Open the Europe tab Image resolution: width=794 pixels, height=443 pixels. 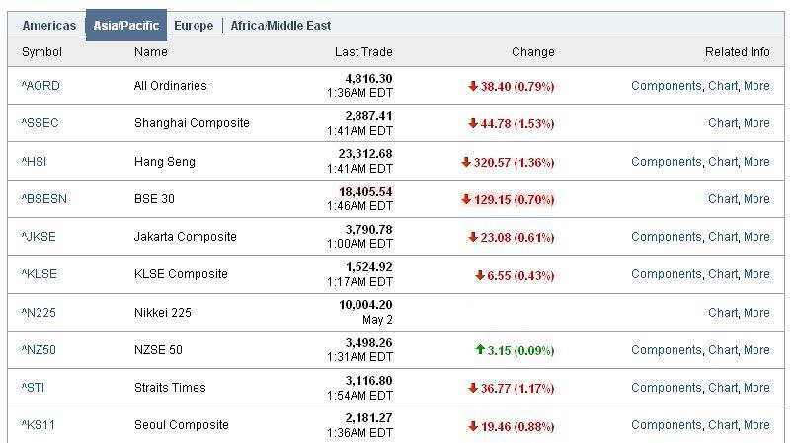[194, 26]
